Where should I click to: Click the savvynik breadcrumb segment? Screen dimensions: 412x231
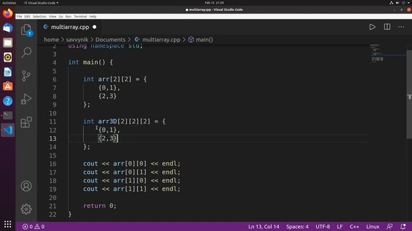pos(77,40)
